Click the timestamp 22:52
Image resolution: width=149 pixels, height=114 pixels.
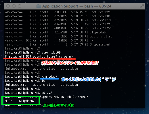(84, 16)
